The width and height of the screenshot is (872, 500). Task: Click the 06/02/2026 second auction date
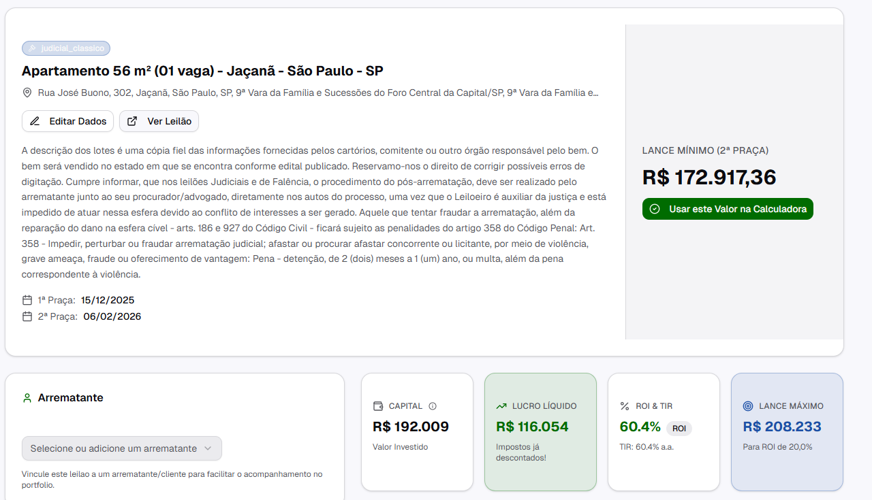(112, 316)
